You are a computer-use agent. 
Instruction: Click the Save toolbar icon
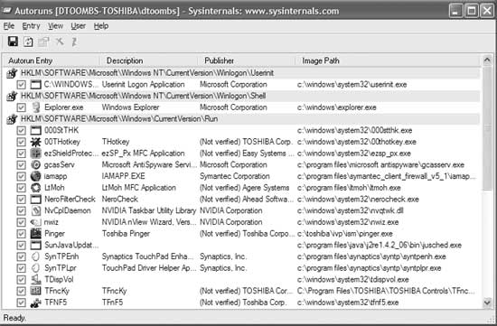point(13,42)
